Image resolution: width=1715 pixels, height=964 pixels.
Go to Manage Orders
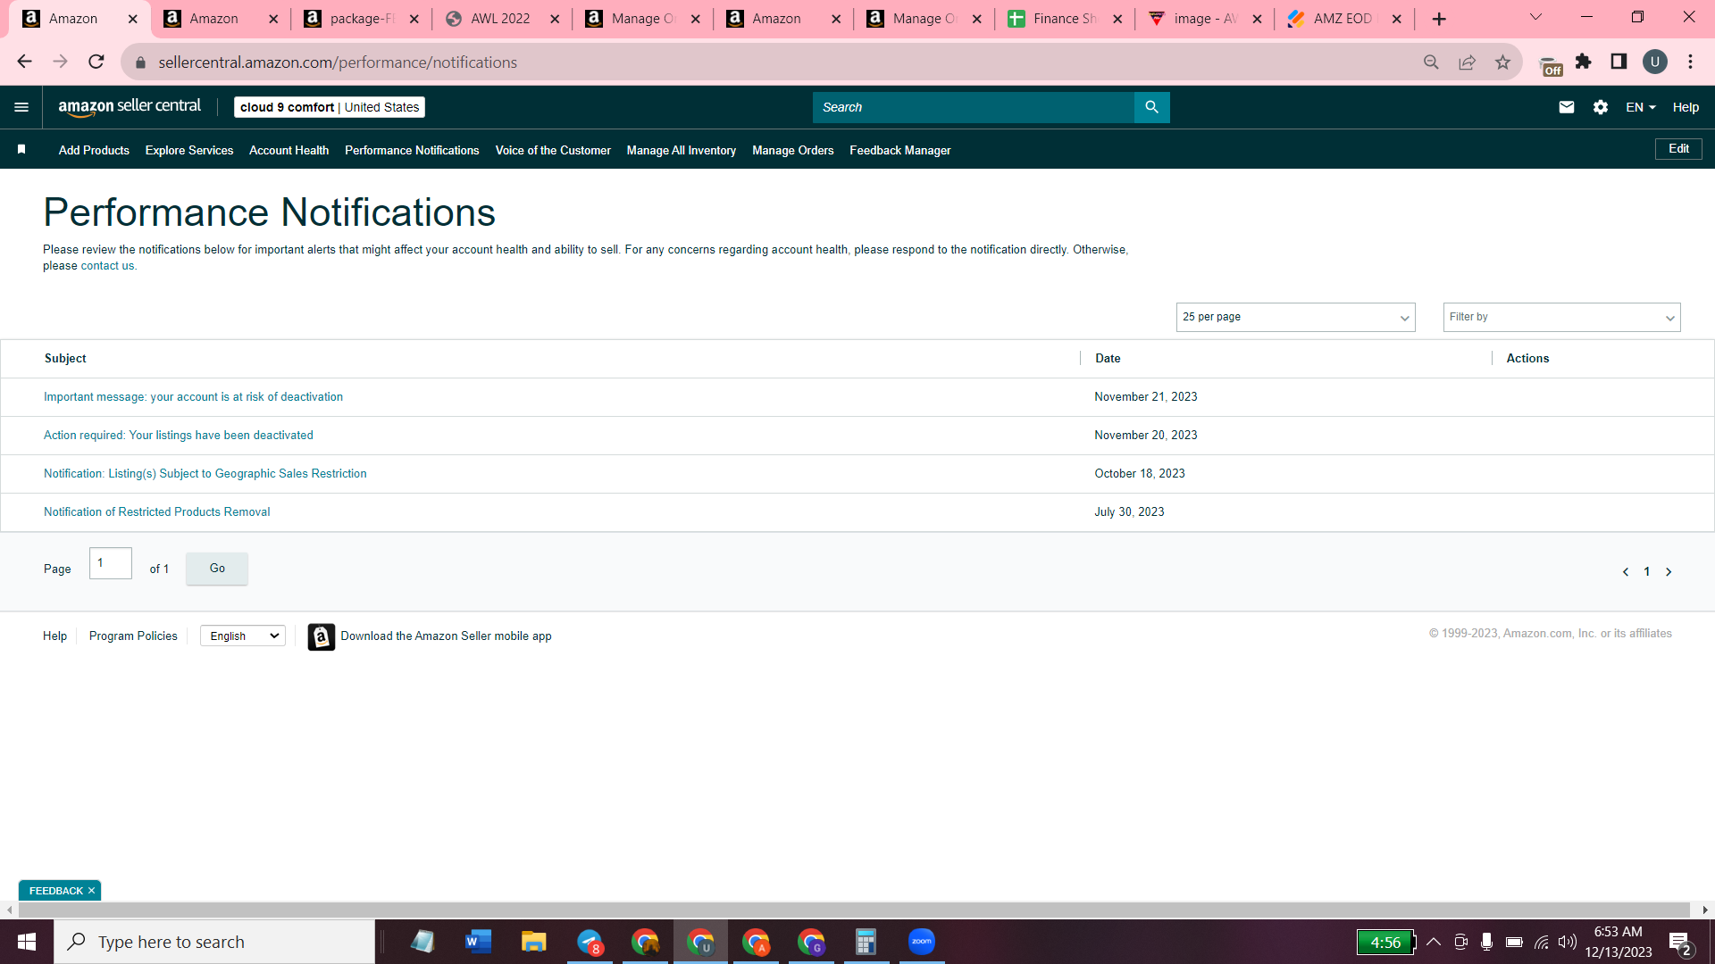click(793, 150)
